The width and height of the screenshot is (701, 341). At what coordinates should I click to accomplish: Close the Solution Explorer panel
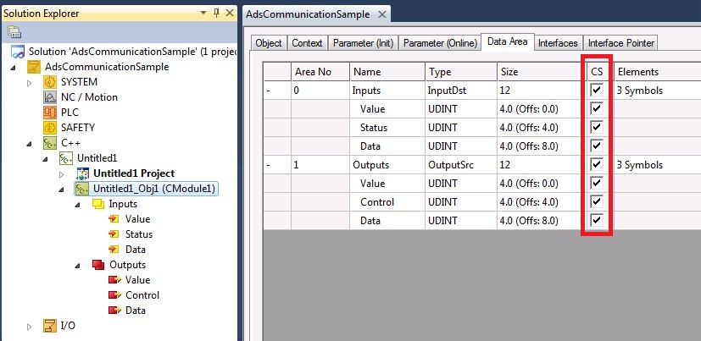(230, 13)
